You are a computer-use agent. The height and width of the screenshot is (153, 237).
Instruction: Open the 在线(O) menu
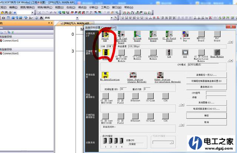coord(71,7)
